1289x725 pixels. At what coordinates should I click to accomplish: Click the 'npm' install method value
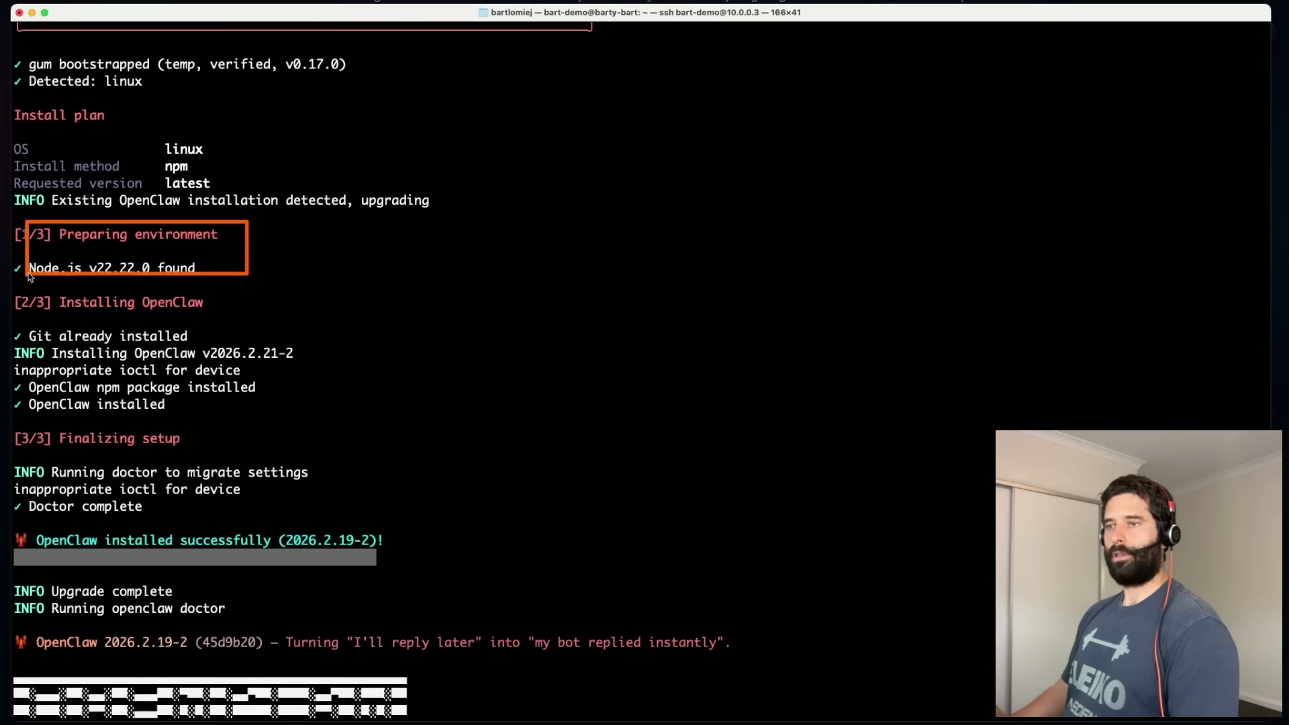tap(177, 166)
